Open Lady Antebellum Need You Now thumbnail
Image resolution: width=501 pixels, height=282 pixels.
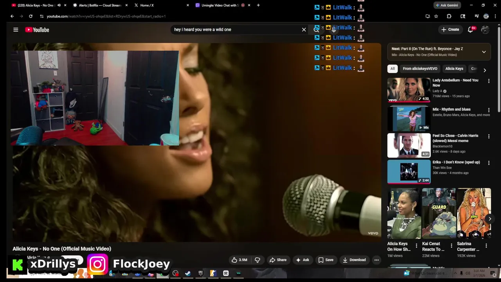tap(409, 90)
